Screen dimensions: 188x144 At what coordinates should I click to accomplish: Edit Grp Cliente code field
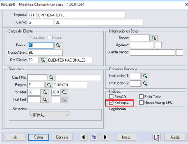point(33,60)
